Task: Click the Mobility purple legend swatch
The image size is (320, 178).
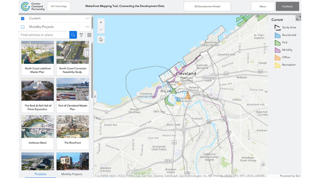Action: coord(278,50)
